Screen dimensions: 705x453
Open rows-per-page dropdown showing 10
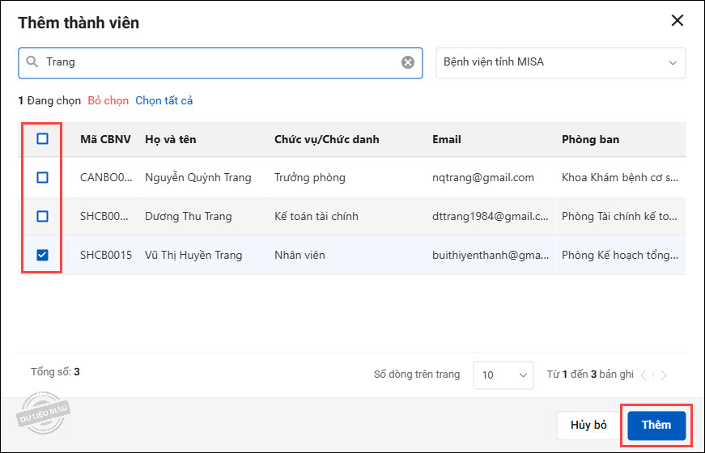[503, 375]
